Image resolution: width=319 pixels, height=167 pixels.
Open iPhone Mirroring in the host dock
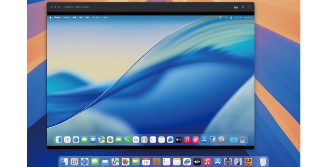click(x=238, y=161)
